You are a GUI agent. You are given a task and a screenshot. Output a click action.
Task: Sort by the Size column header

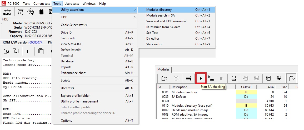(282, 87)
